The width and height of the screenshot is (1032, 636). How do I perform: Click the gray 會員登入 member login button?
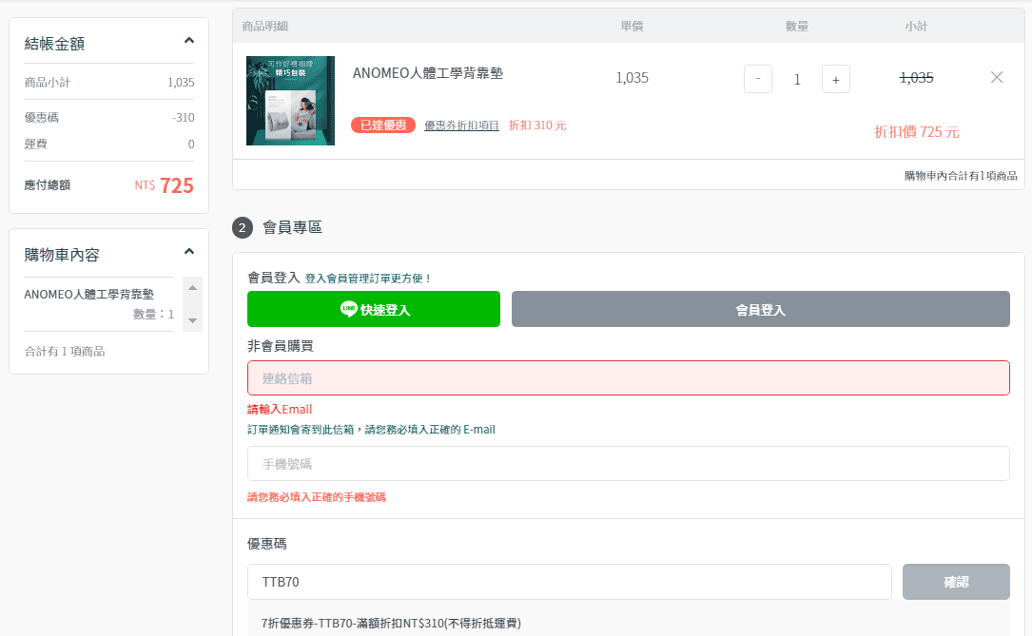tap(760, 308)
